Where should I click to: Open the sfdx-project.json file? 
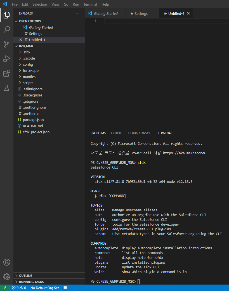coord(49,132)
